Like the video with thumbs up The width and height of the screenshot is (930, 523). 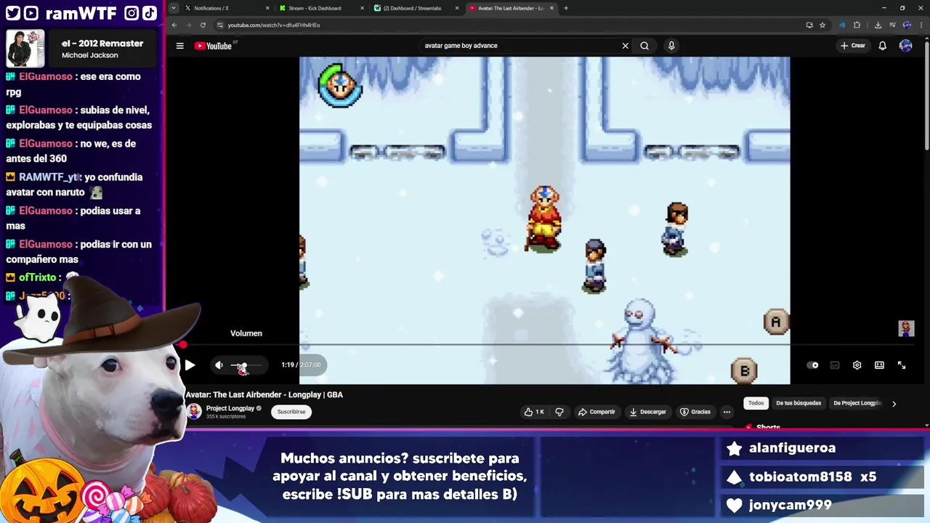(x=534, y=412)
